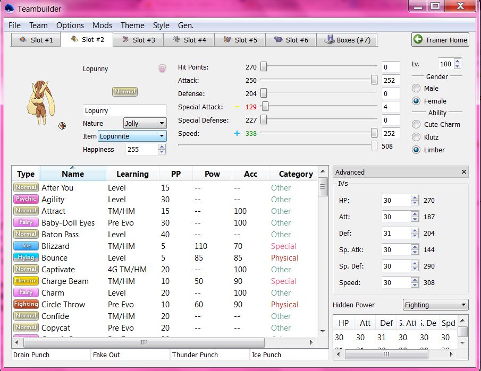Click the Ice Punch move slot

pyautogui.click(x=289, y=355)
